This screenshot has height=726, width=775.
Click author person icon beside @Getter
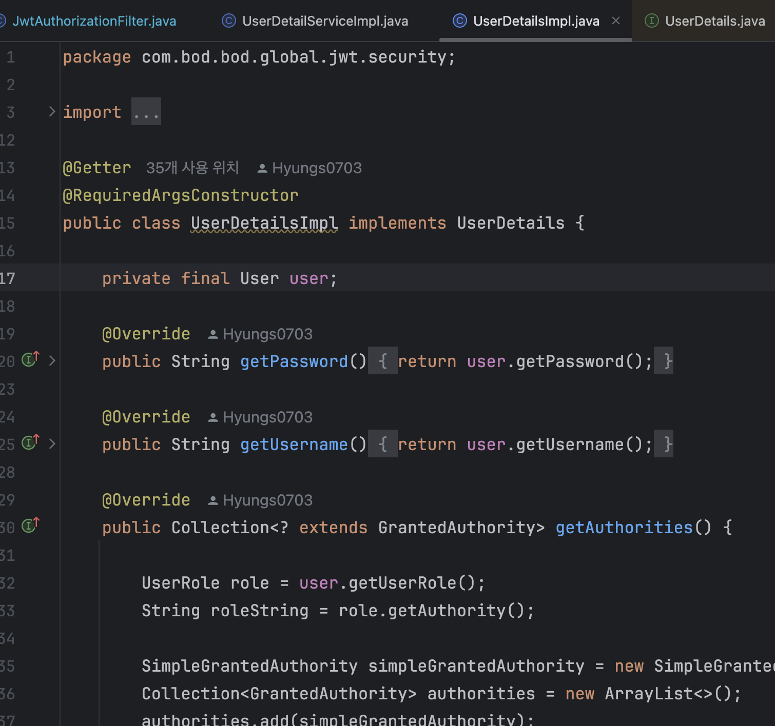262,168
